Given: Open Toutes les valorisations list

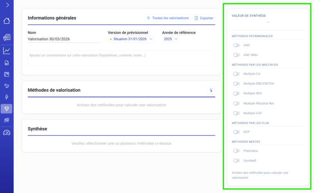Looking at the screenshot, I should click(x=167, y=18).
